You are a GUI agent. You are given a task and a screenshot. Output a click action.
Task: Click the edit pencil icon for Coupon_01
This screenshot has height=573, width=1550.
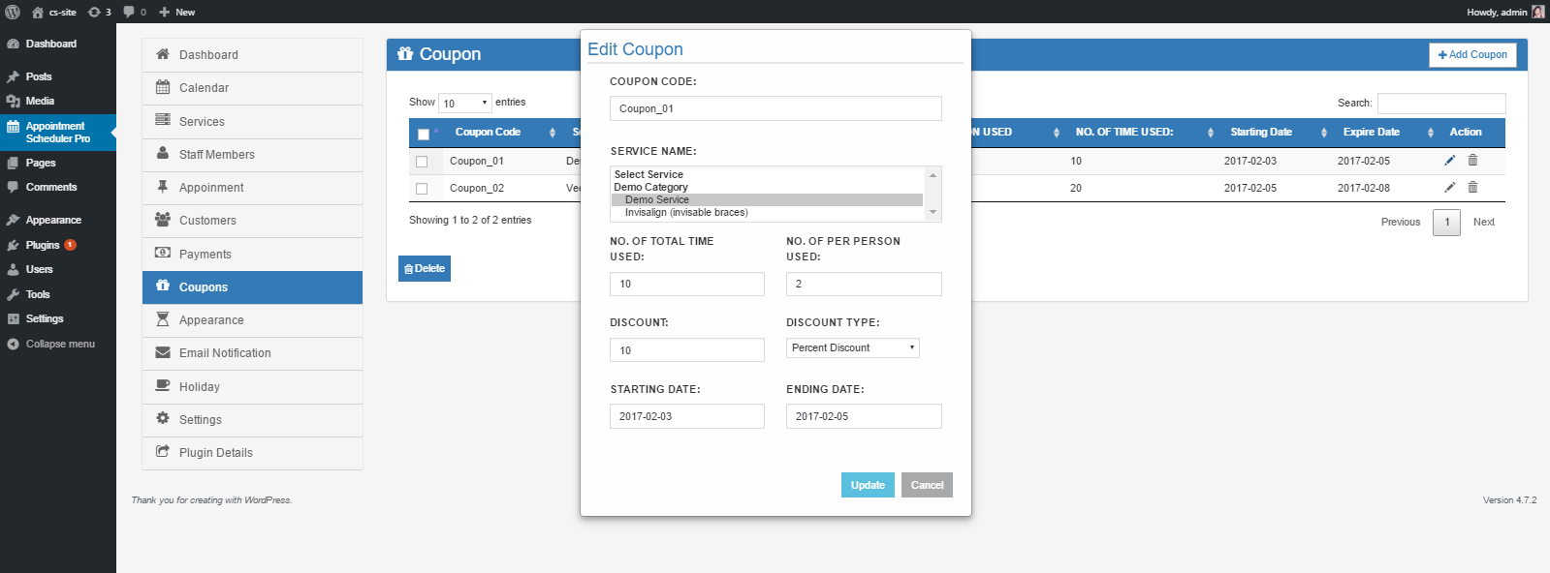click(x=1449, y=161)
